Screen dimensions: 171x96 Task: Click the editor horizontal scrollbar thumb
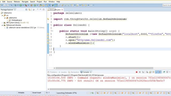tap(104, 68)
